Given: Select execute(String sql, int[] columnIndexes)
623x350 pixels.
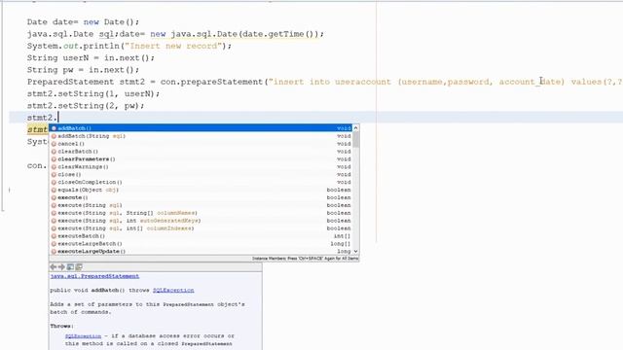Looking at the screenshot, I should [201, 228].
